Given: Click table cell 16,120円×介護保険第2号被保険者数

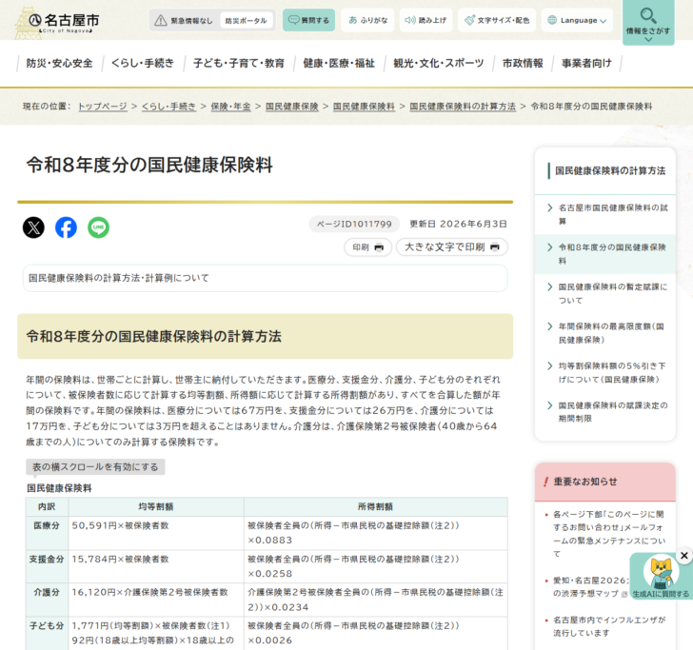Looking at the screenshot, I should [155, 600].
